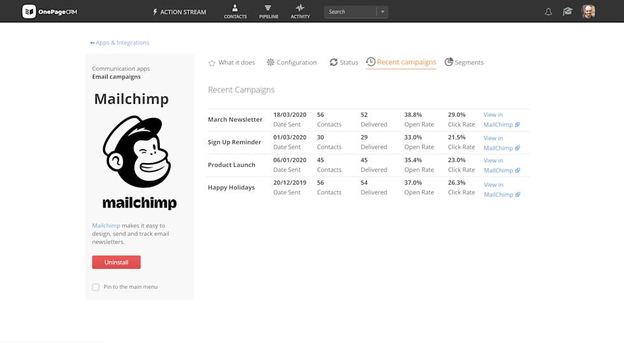624x351 pixels.
Task: Click the external link icon for Happy Holidays
Action: pyautogui.click(x=517, y=194)
